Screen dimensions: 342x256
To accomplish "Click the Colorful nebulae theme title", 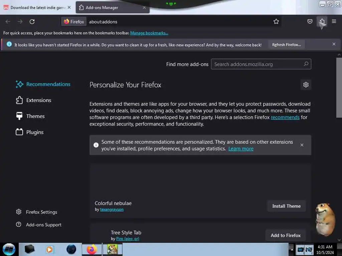I will [113, 203].
